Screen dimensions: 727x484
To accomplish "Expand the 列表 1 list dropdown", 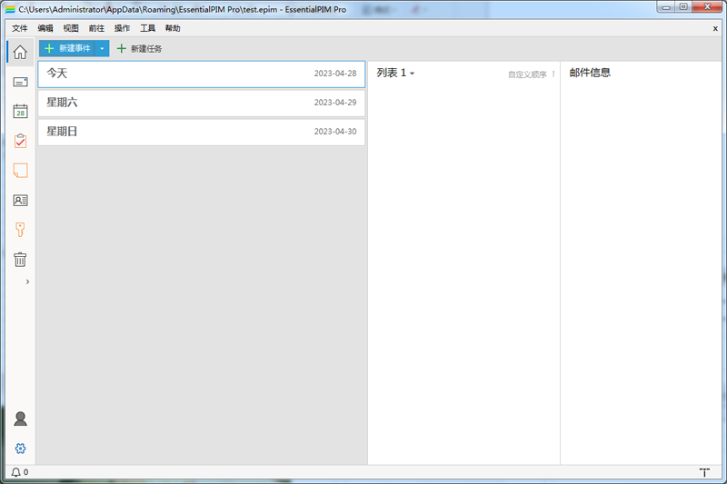I will click(x=412, y=74).
